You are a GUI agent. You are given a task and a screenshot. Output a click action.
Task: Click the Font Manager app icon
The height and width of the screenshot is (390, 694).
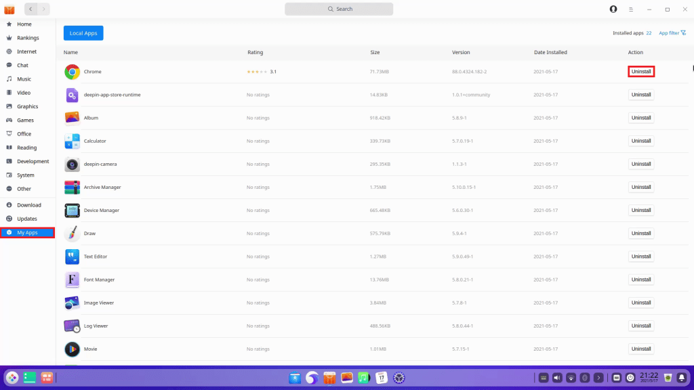(73, 280)
